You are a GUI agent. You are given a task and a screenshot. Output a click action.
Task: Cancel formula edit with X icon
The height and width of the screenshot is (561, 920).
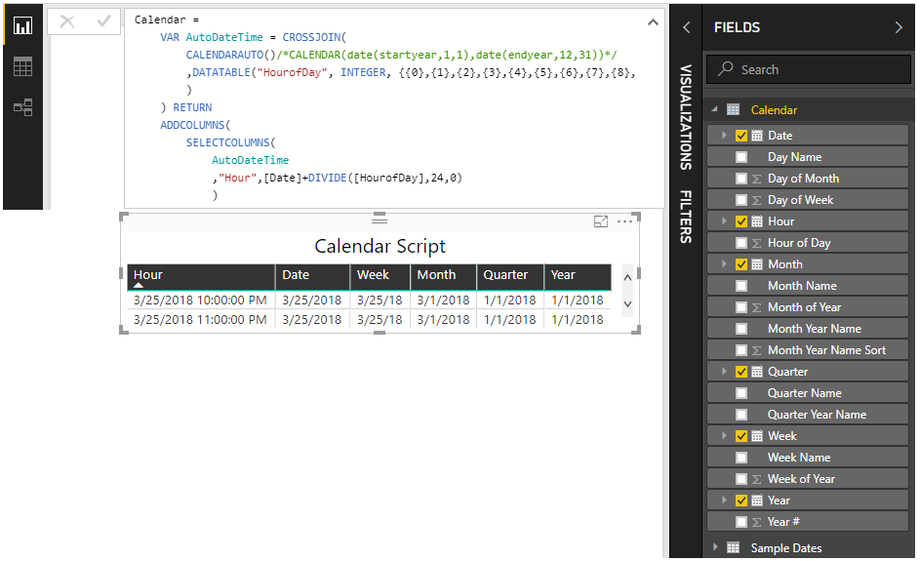point(67,21)
